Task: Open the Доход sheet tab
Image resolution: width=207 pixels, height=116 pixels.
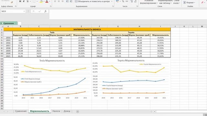Action: [x=67, y=111]
